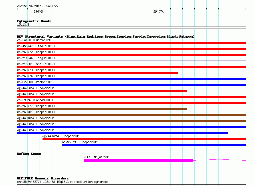Open the nsv568772 (Cooper2011) variant label
Viewport: 254px width, 186px height.
click(36, 52)
